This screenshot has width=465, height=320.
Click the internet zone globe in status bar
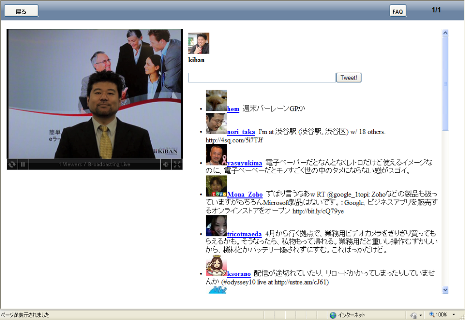click(334, 314)
